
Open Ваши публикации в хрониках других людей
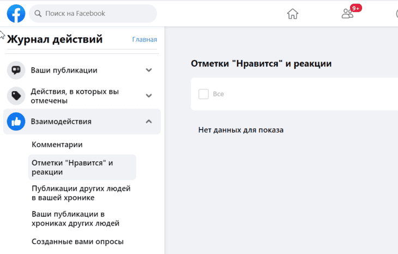75,219
